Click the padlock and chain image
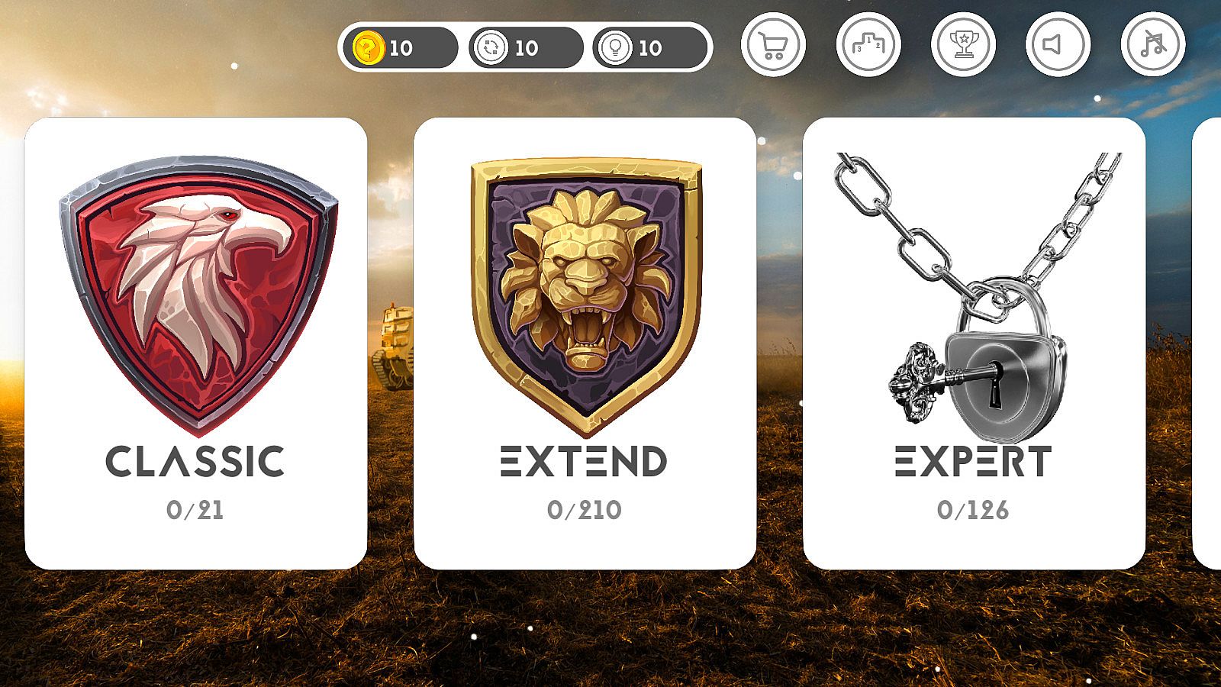The image size is (1221, 687). (975, 298)
